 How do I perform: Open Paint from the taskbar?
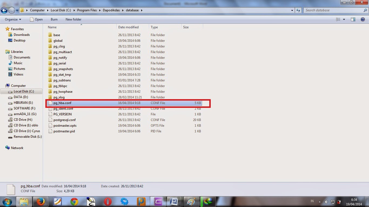pos(191,202)
